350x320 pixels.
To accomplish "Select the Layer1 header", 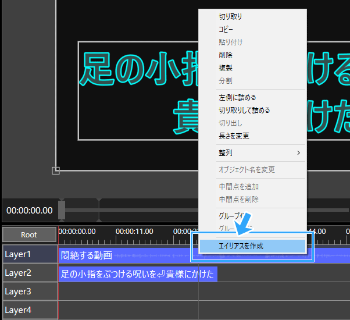I will click(29, 254).
